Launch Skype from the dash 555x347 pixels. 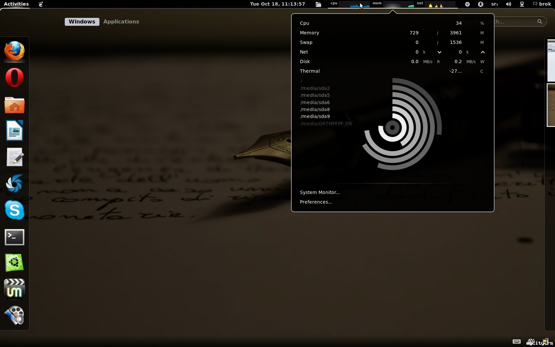(15, 210)
